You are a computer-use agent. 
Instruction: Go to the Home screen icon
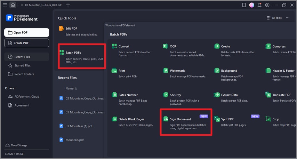point(13,5)
